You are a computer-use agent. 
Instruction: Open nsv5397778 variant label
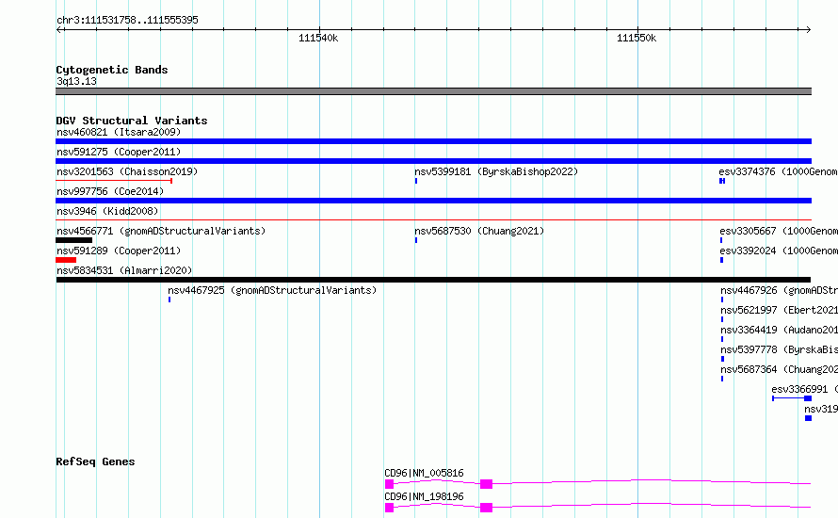780,349
